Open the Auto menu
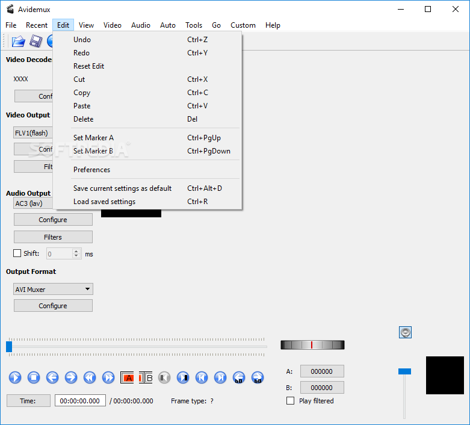This screenshot has width=470, height=425. click(168, 25)
